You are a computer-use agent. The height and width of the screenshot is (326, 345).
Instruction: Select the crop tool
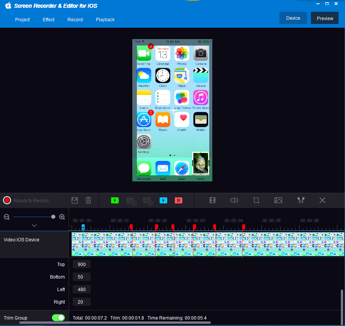coord(256,200)
